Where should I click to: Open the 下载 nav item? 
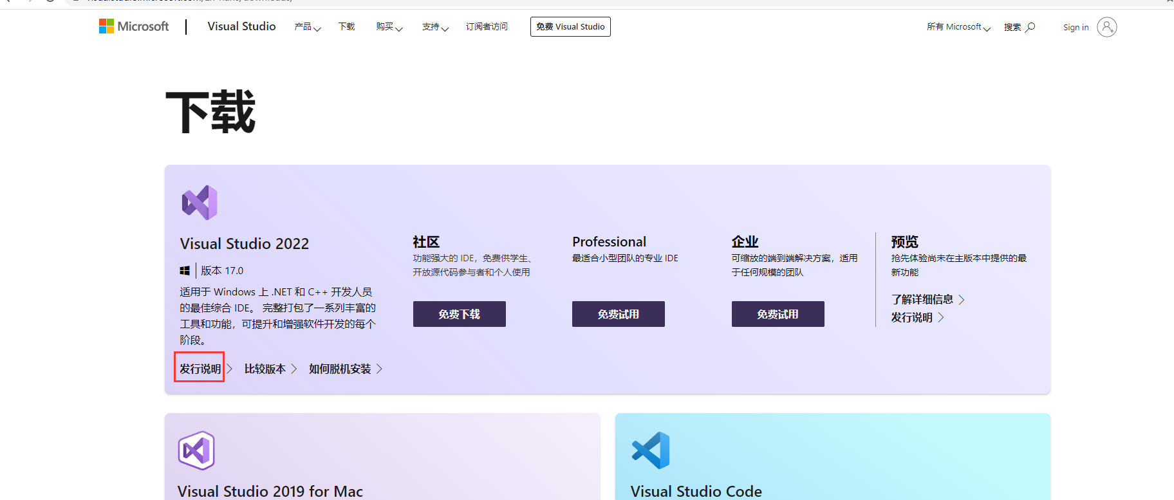pyautogui.click(x=347, y=27)
